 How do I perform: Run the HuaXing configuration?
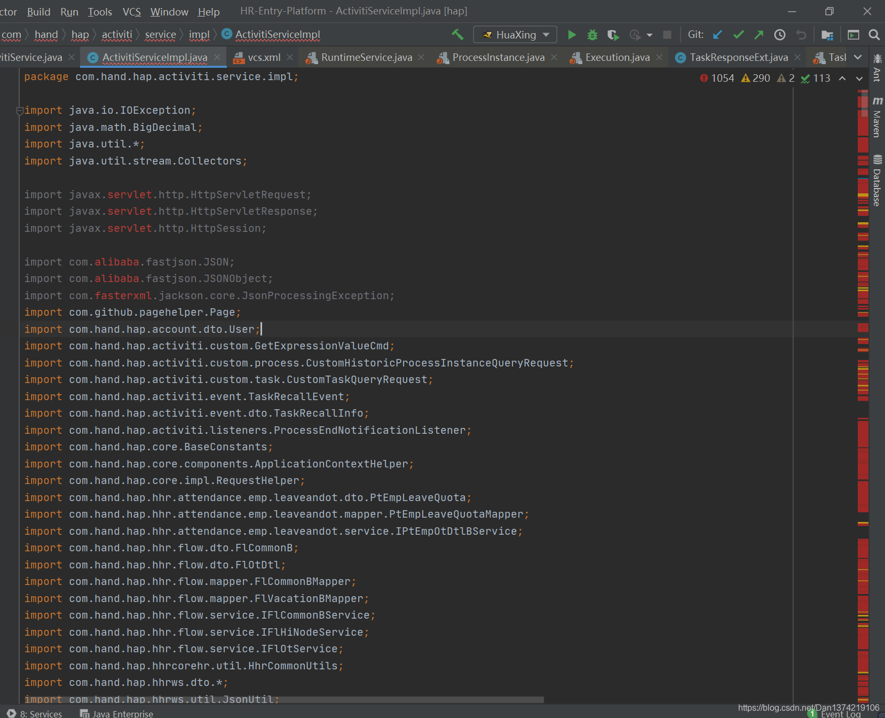click(x=572, y=35)
